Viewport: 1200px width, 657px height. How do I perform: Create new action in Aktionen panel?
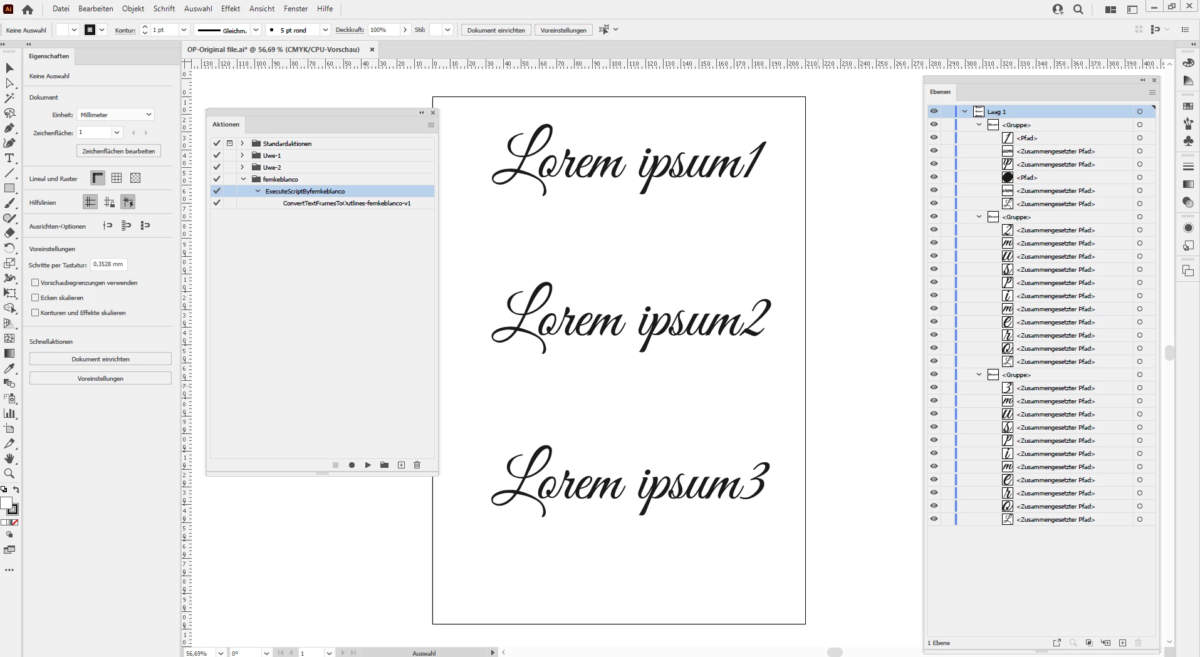coord(401,465)
